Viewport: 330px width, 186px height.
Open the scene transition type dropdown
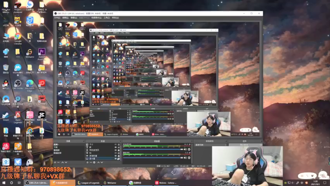[210, 145]
